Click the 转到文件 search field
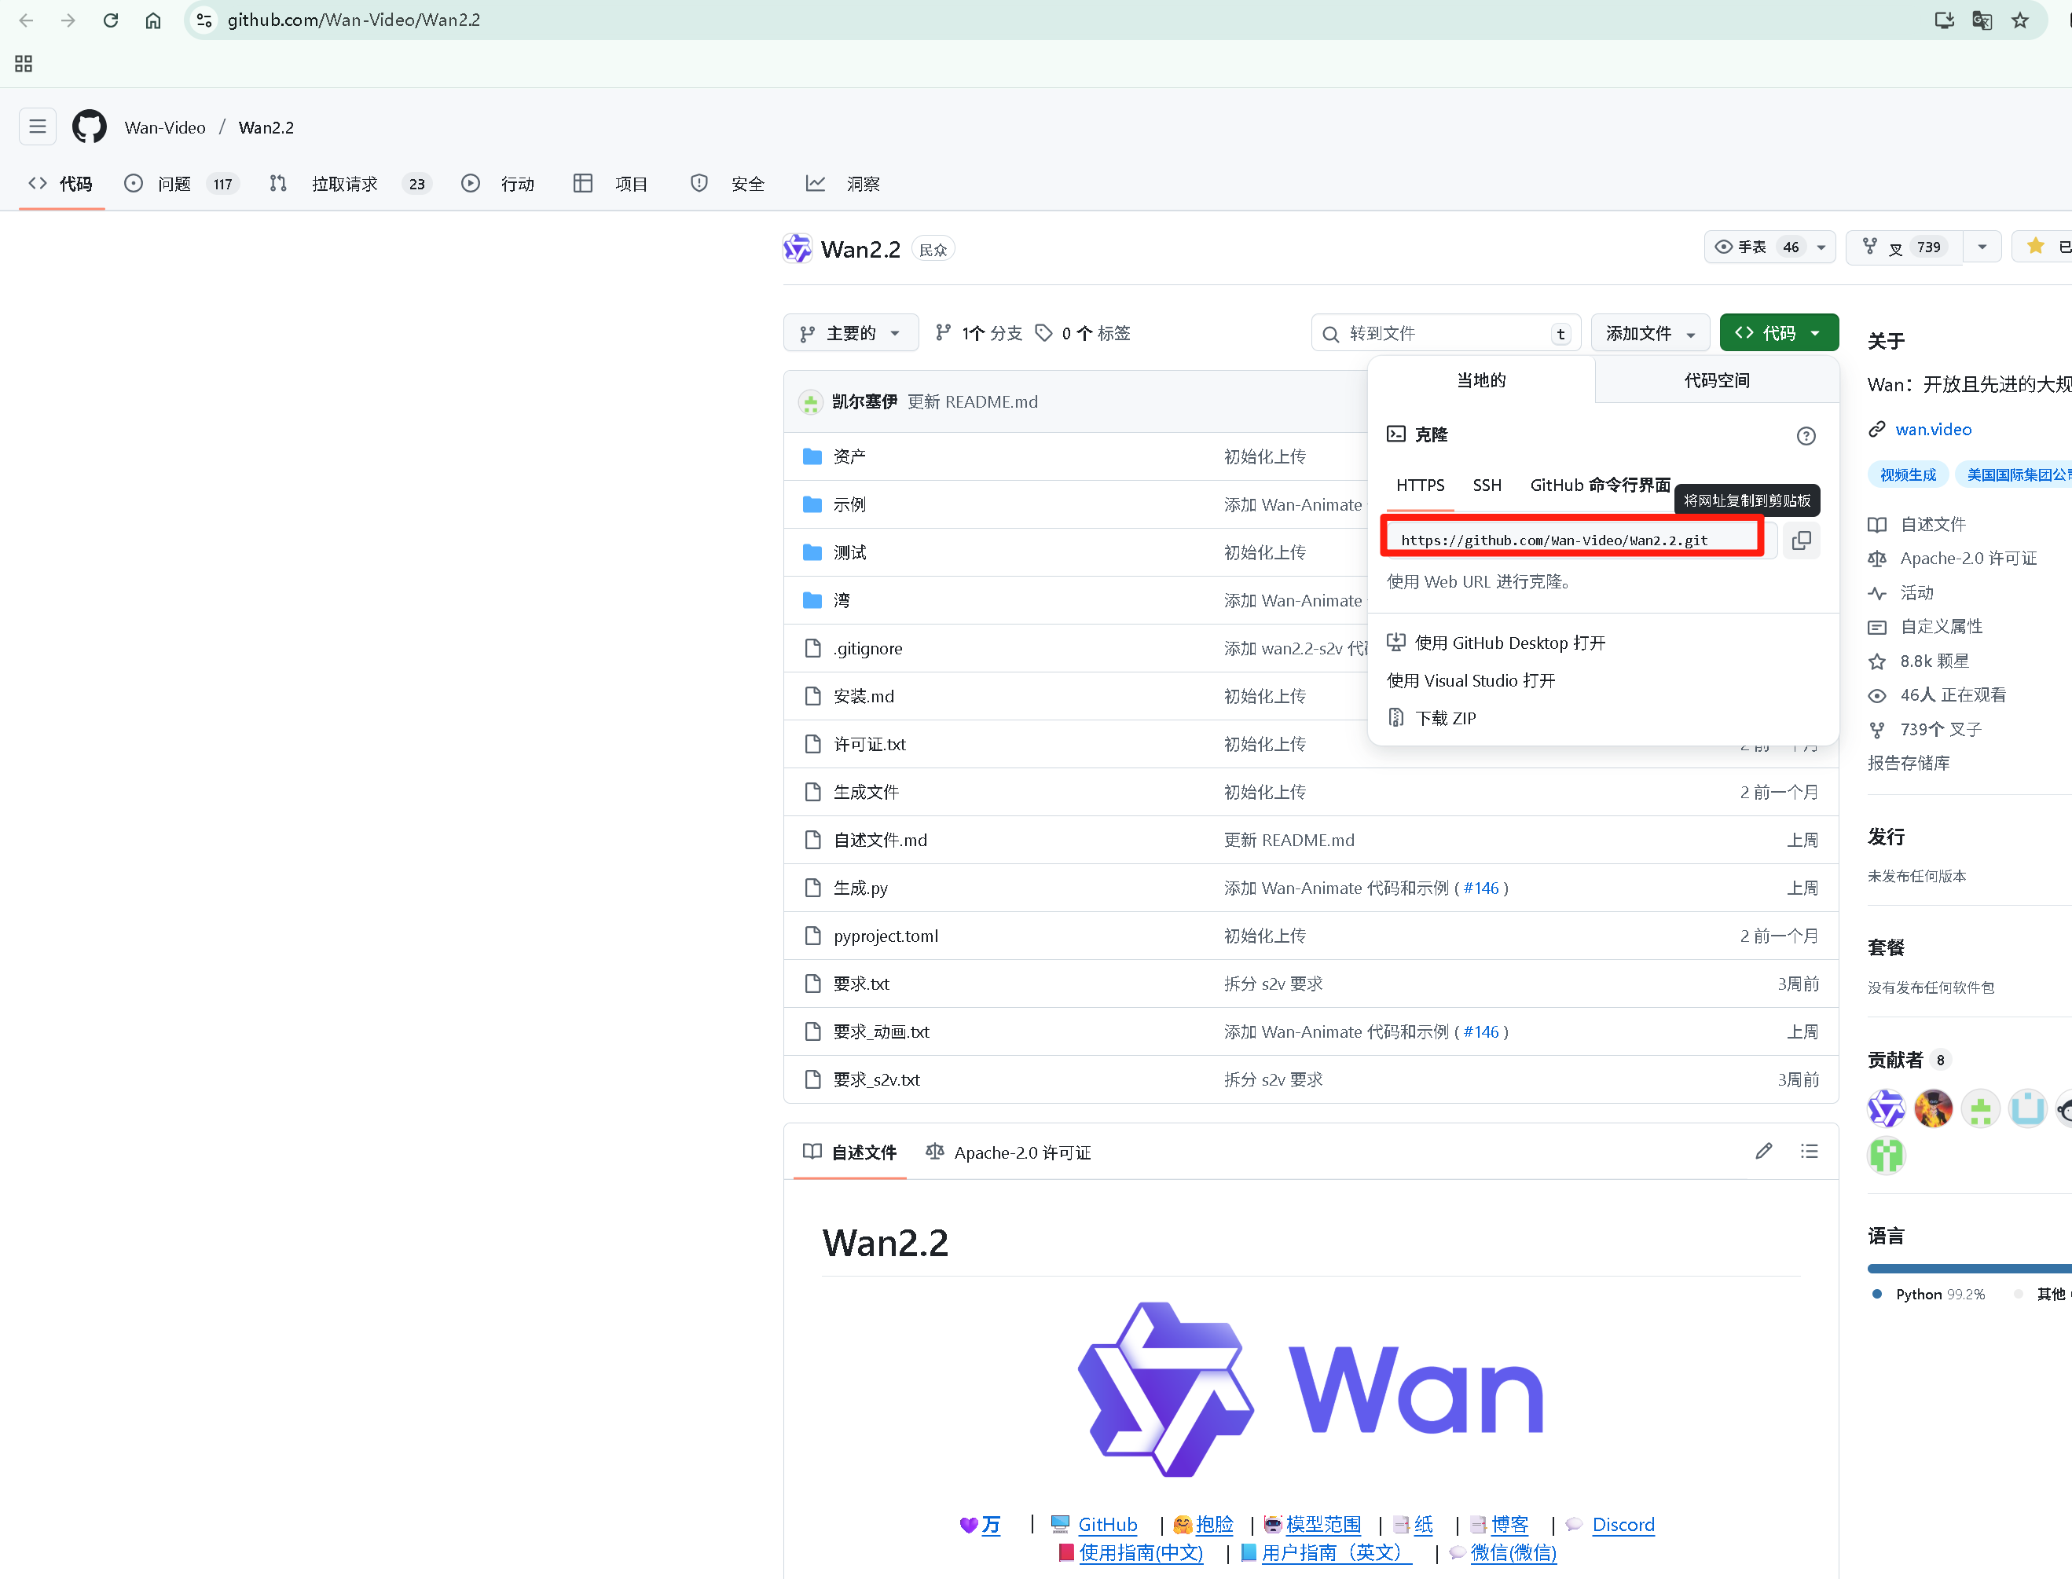This screenshot has width=2072, height=1579. point(1446,334)
